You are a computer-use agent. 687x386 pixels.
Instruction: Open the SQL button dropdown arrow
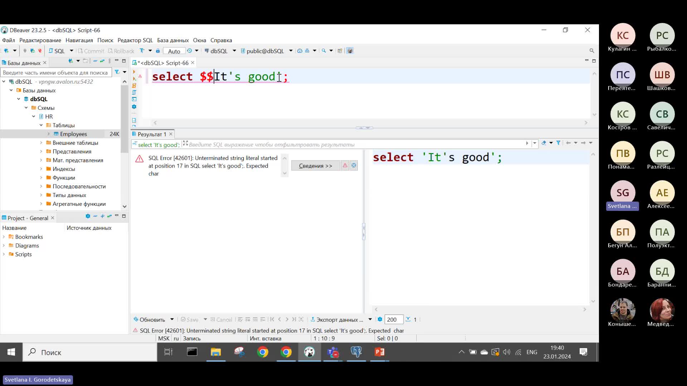click(71, 51)
